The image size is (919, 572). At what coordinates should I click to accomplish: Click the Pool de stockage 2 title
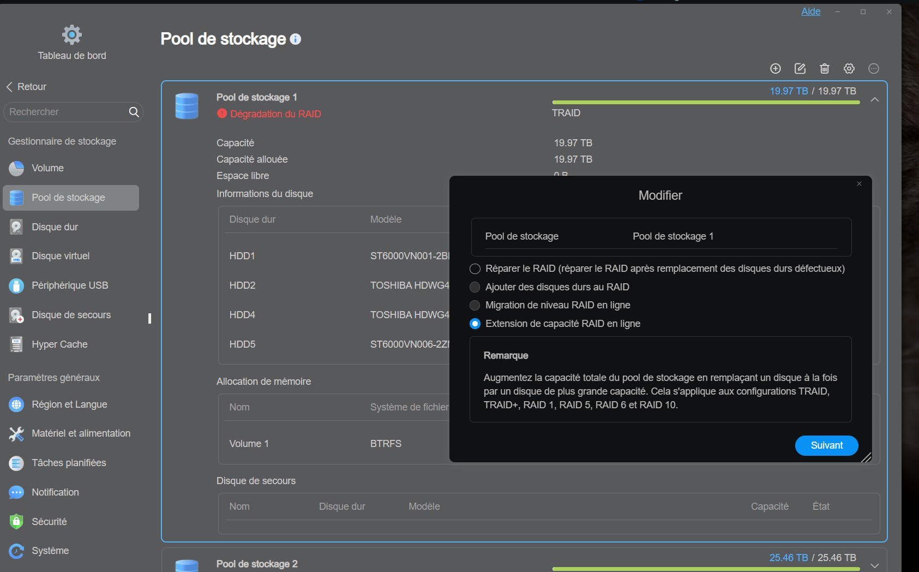point(257,564)
